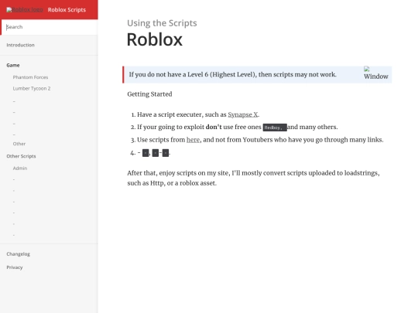Open the Changelog page
The width and height of the screenshot is (418, 313).
(x=18, y=254)
